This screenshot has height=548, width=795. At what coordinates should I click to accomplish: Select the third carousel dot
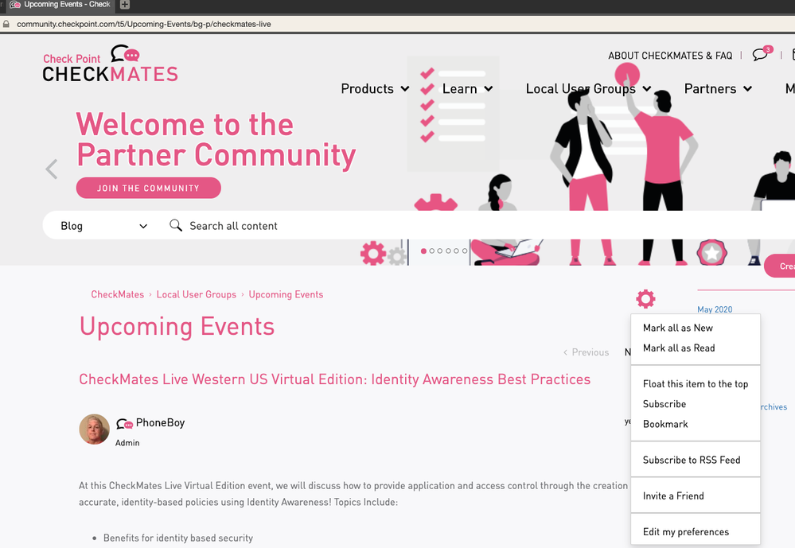[440, 251]
